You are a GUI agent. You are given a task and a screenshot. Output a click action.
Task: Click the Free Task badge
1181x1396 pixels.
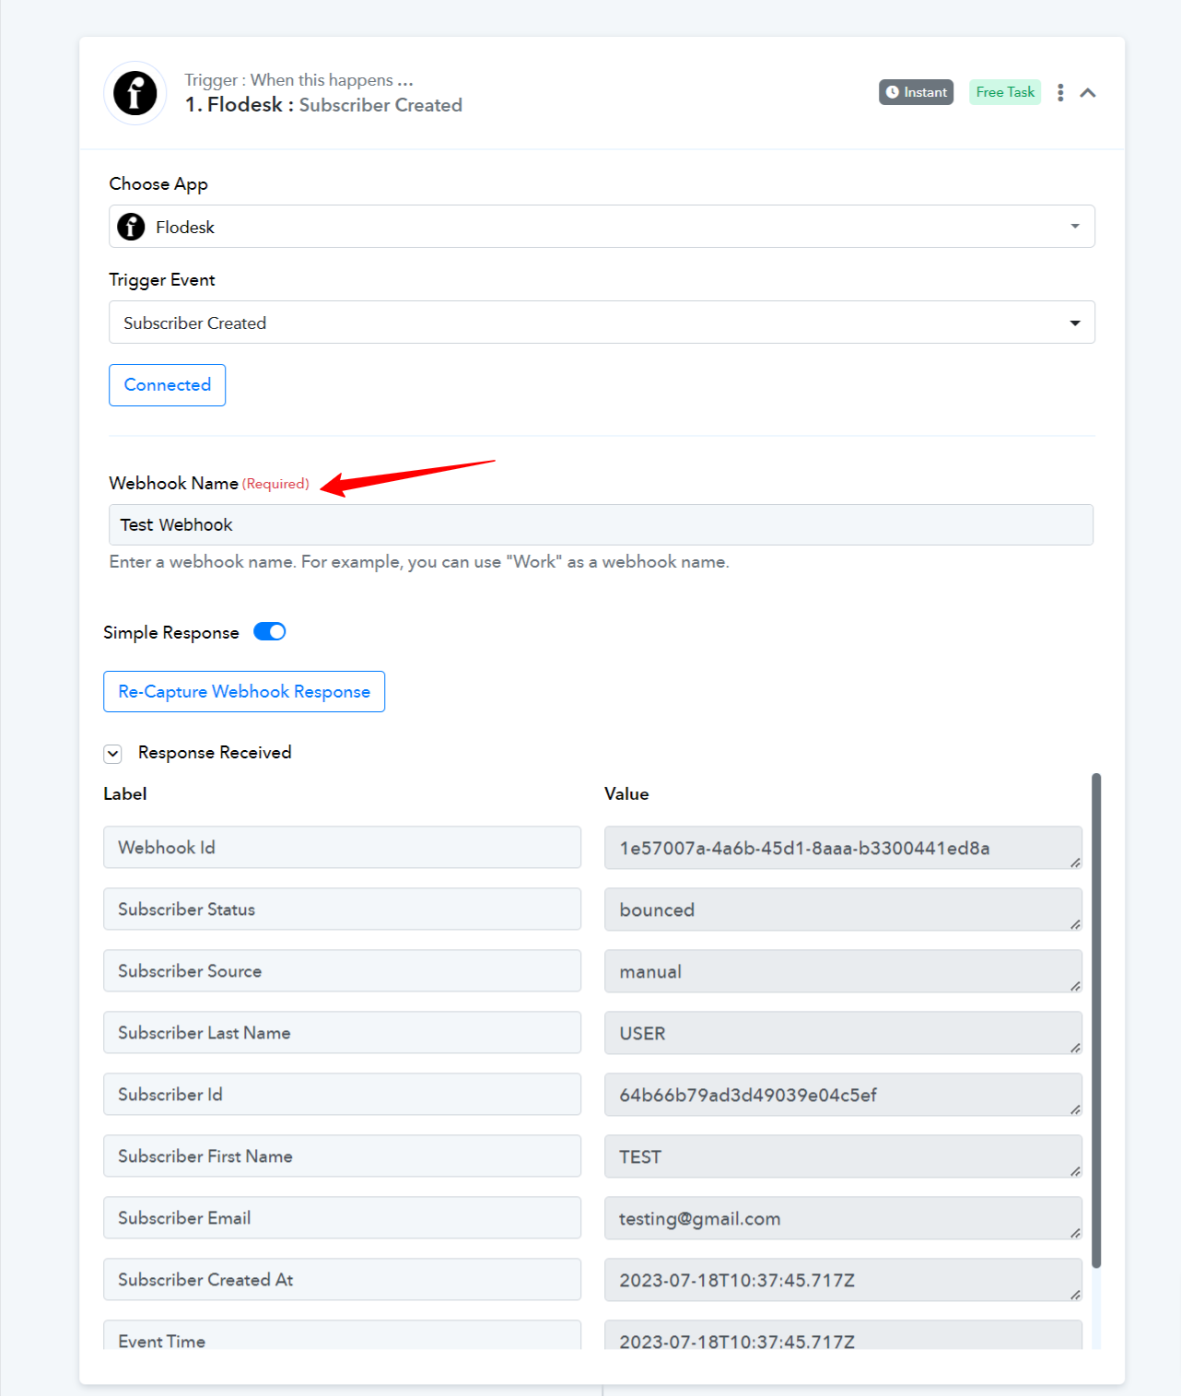point(1005,92)
